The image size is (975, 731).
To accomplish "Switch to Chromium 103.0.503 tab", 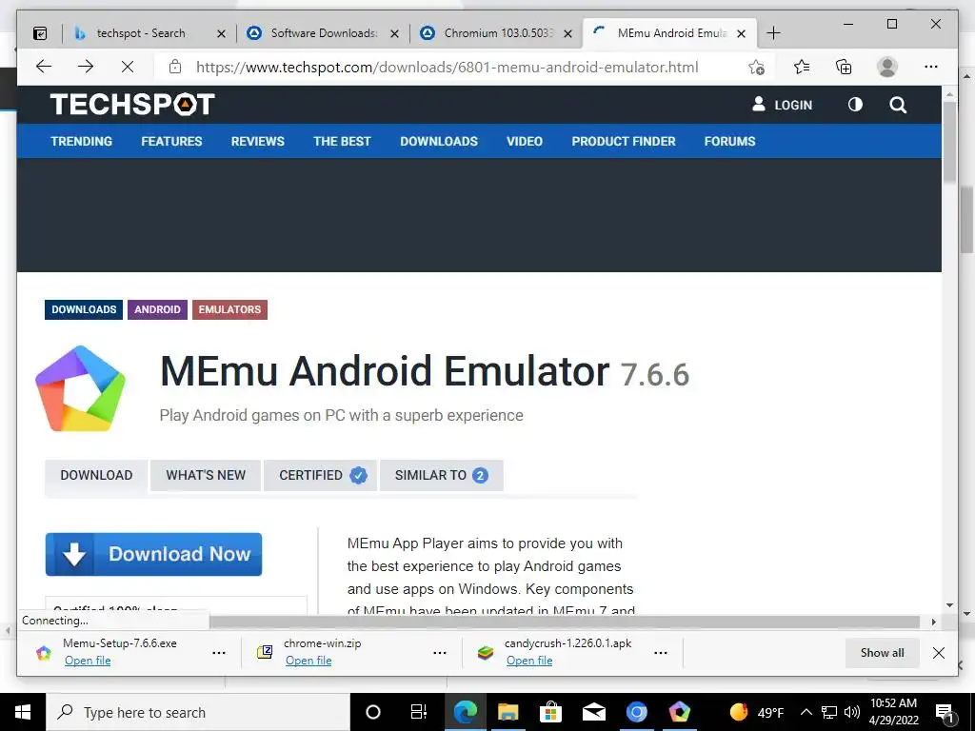I will pos(497,33).
